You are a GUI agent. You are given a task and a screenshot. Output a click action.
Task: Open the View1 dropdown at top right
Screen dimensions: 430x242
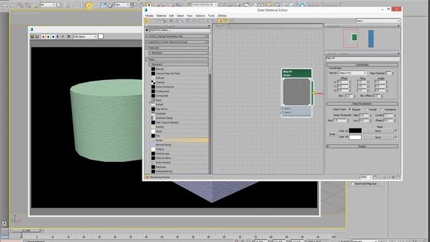(x=378, y=21)
